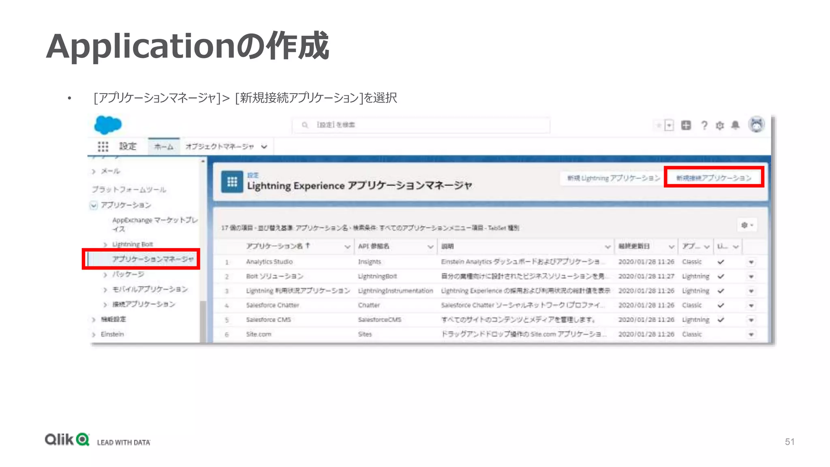
Task: Click the Site.com app name
Action: tap(259, 334)
